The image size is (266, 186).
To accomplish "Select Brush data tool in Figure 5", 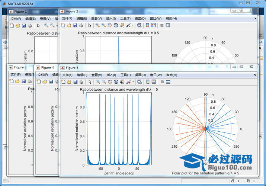I will point(128,82).
